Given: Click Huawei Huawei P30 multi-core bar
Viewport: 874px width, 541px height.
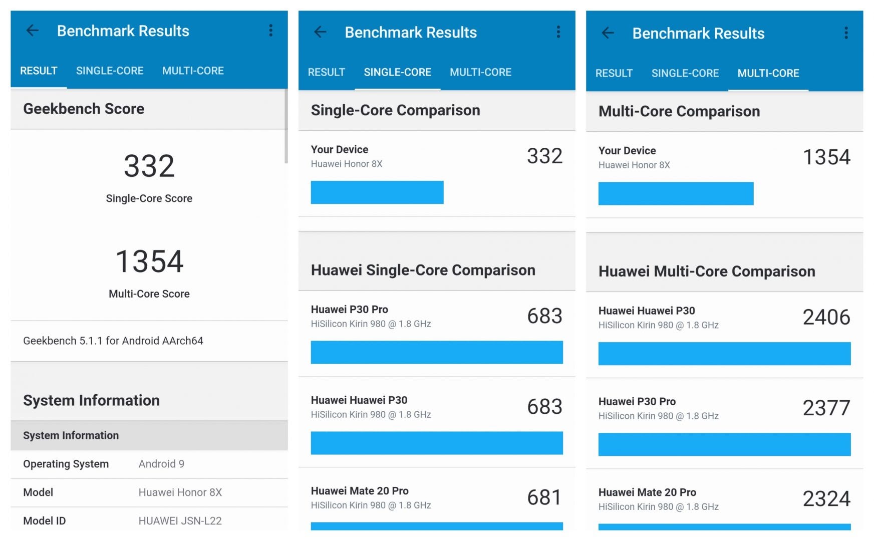Looking at the screenshot, I should [724, 354].
